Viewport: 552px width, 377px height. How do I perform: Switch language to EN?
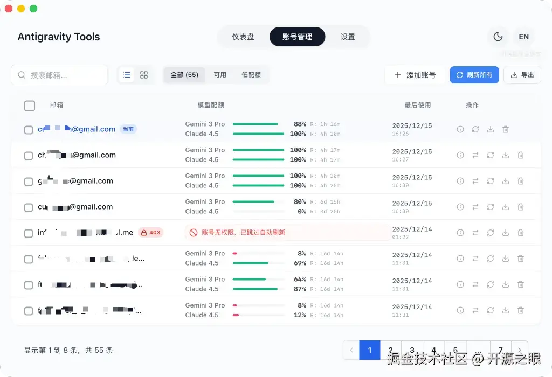[x=524, y=37]
